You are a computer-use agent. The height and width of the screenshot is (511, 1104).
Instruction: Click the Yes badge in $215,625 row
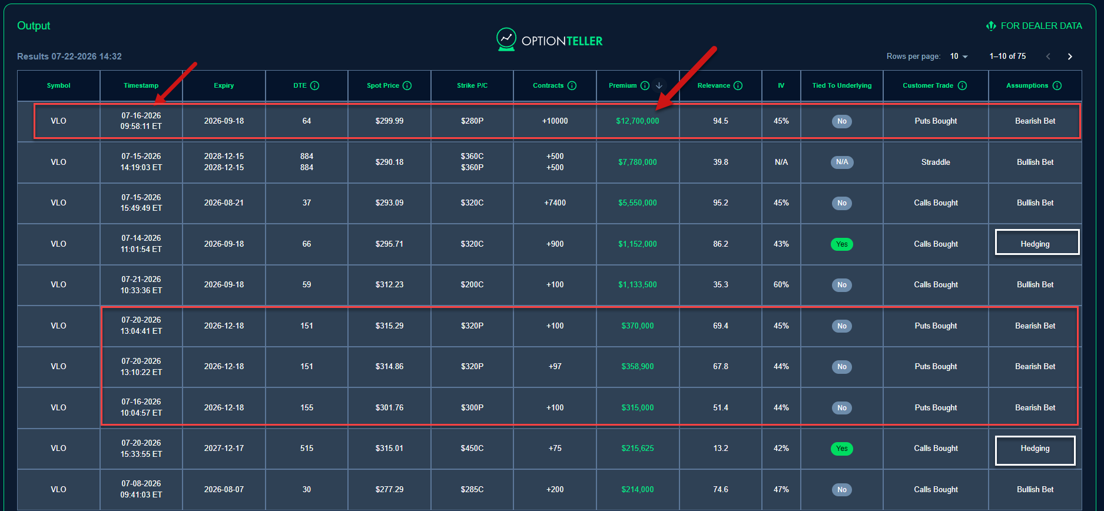842,449
